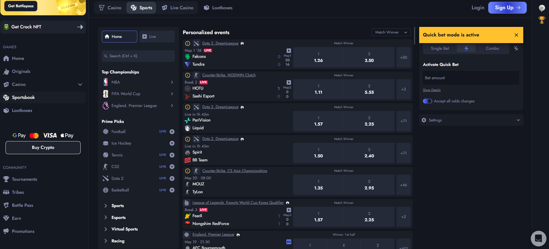This screenshot has width=549, height=249.
Task: Expand the Casino submenu chevron in sidebar
Action: click(x=80, y=84)
